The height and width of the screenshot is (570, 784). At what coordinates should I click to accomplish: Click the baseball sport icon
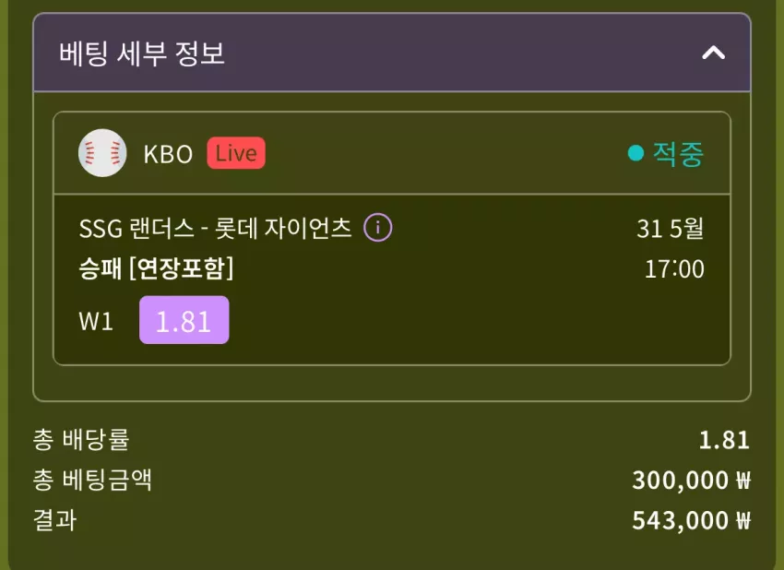102,153
